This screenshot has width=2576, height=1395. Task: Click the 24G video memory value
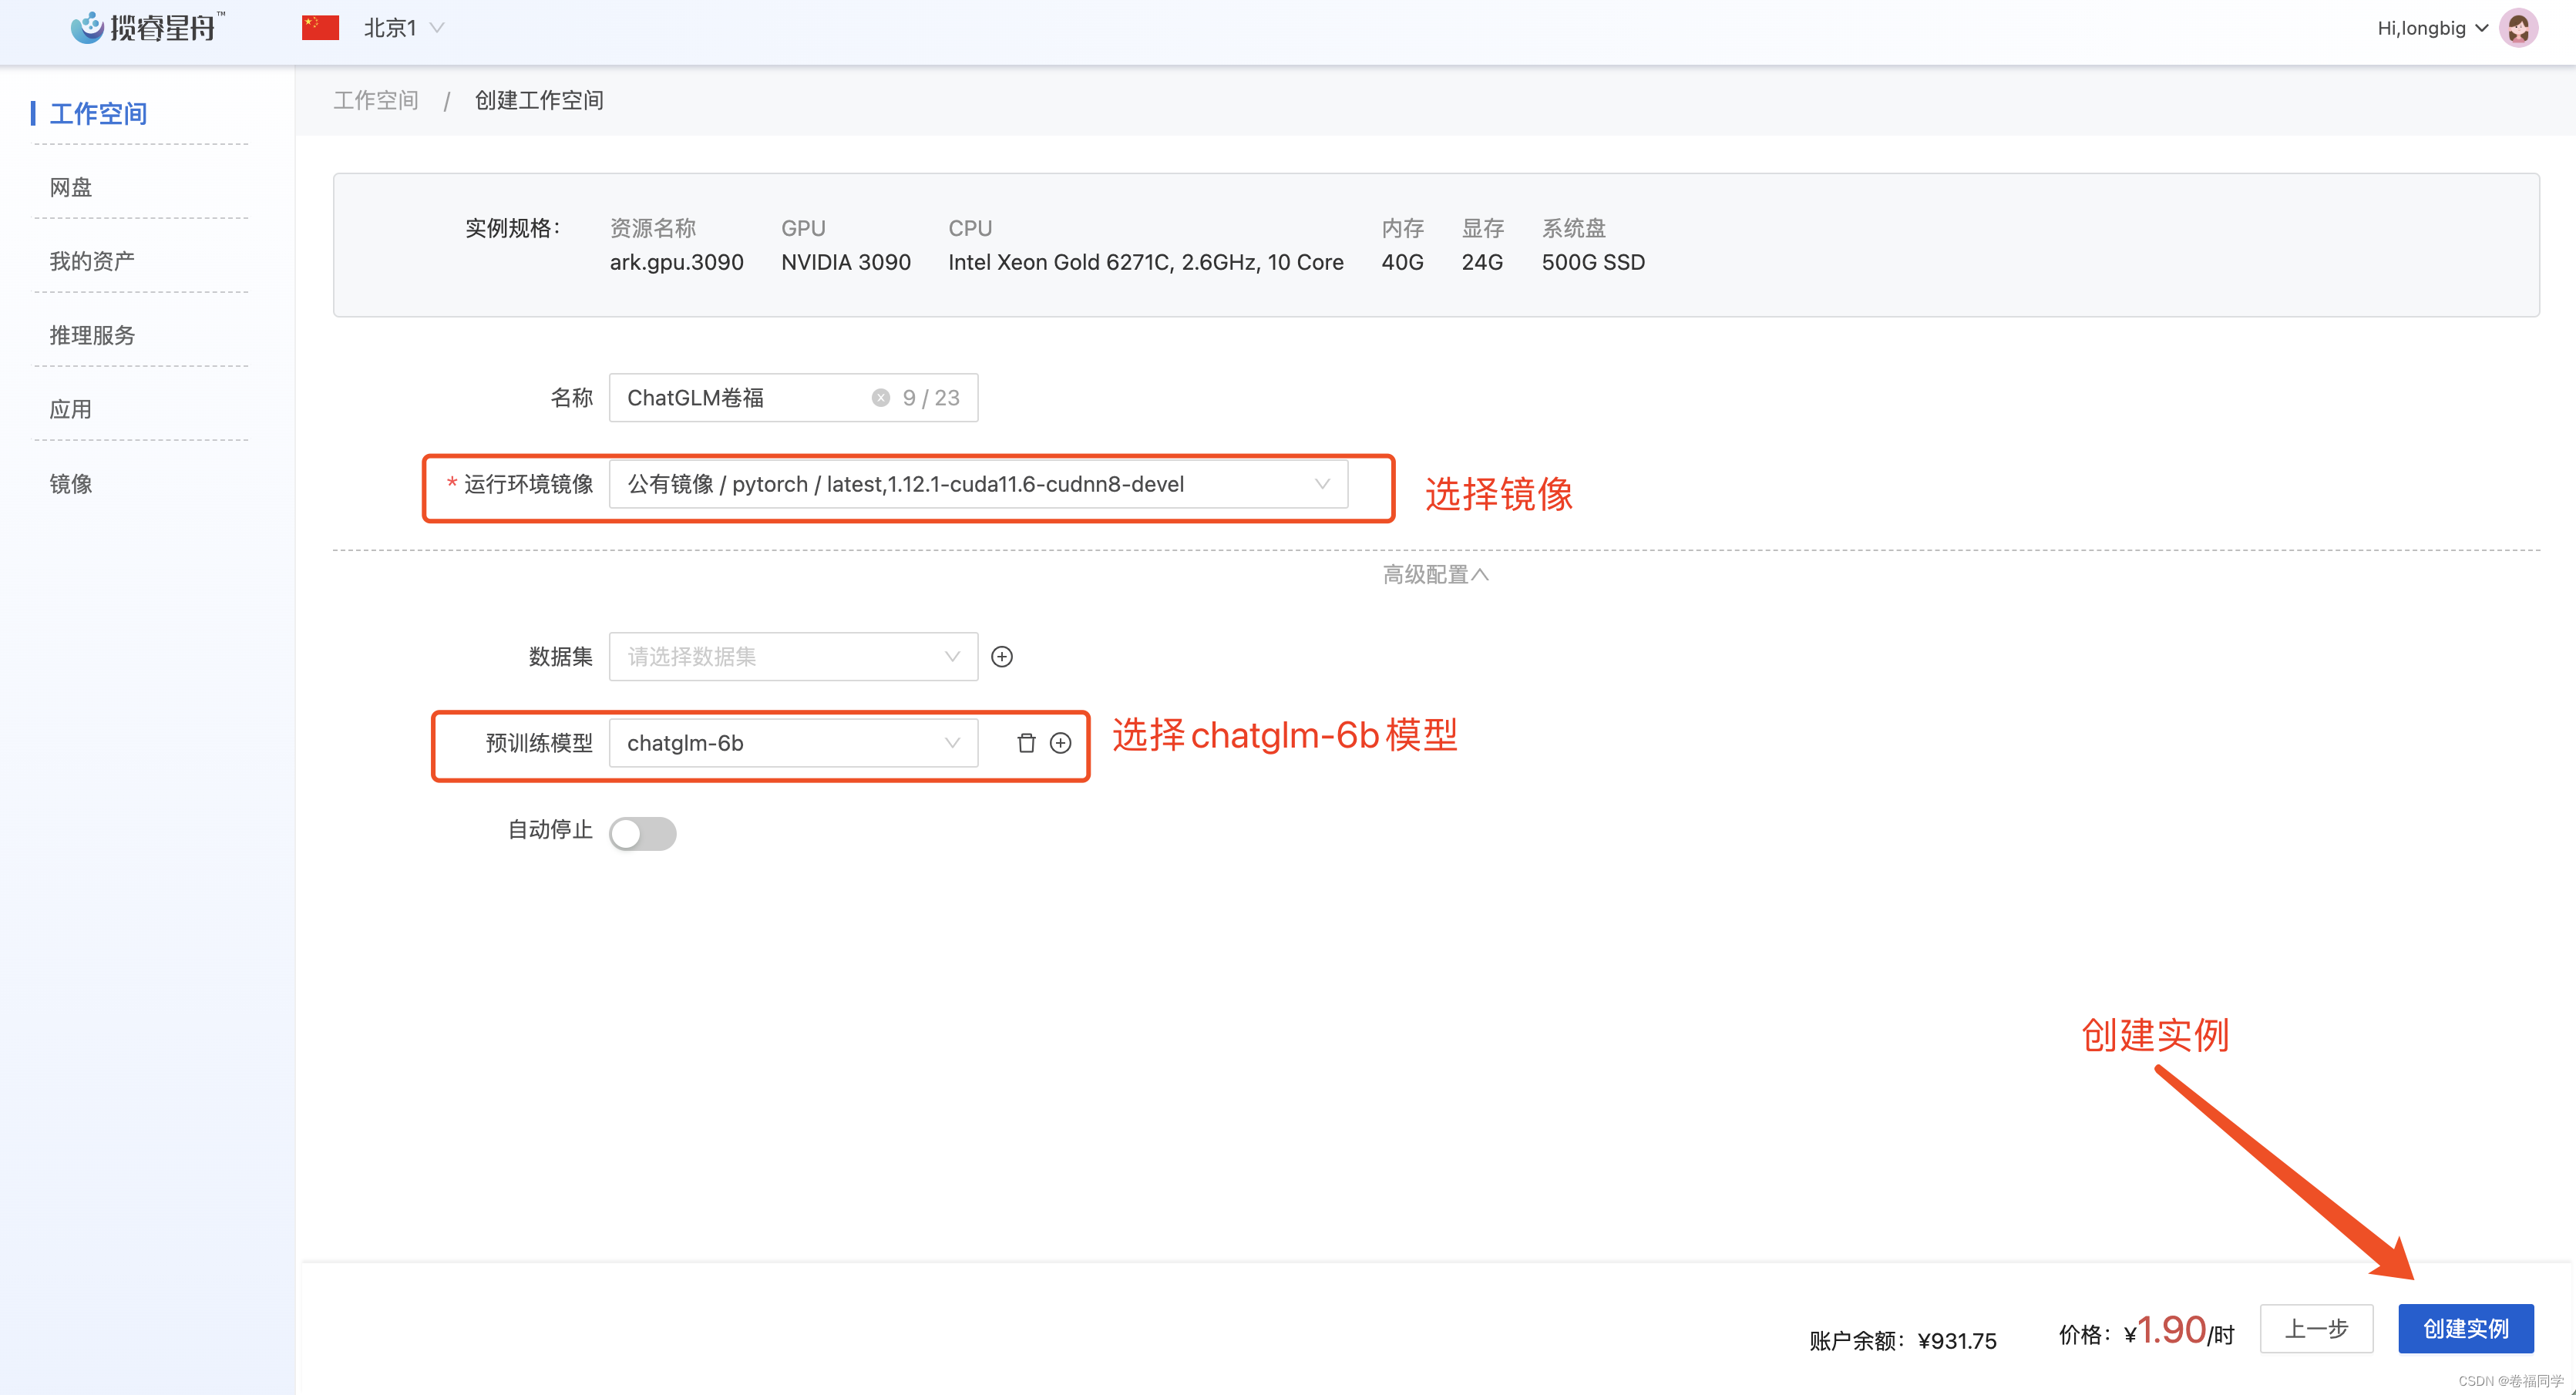[1482, 262]
